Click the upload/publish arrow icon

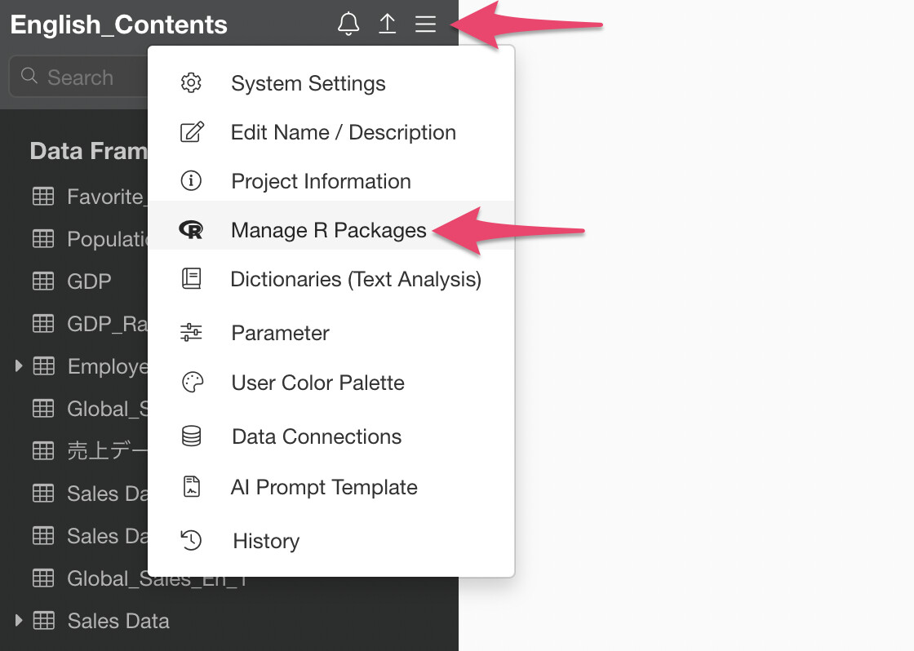pyautogui.click(x=387, y=24)
